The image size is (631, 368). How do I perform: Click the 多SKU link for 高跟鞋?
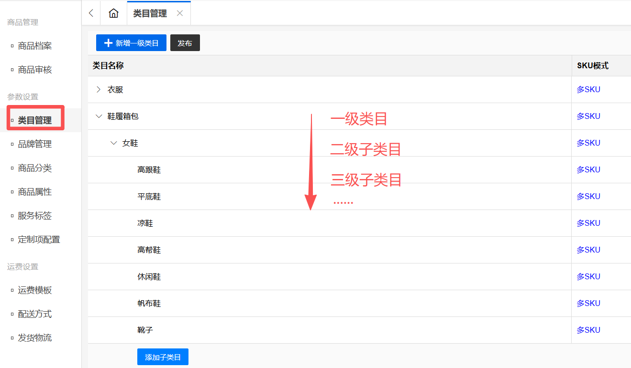(588, 170)
